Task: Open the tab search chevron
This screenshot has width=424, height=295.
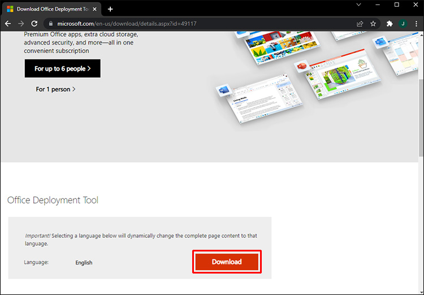Action: (358, 5)
